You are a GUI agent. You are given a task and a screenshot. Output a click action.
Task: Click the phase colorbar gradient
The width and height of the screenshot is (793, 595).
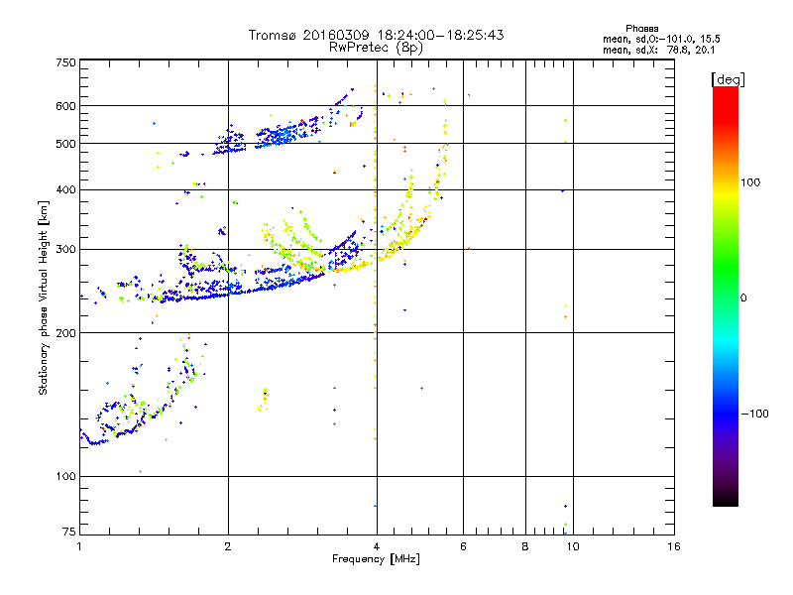(726, 296)
